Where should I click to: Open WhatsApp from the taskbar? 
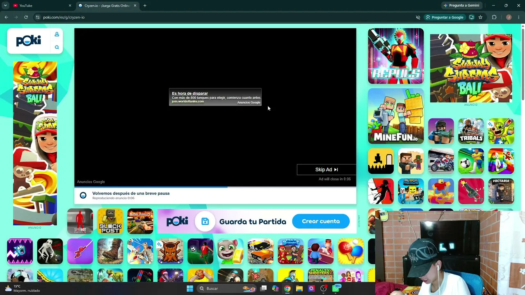pos(336,288)
